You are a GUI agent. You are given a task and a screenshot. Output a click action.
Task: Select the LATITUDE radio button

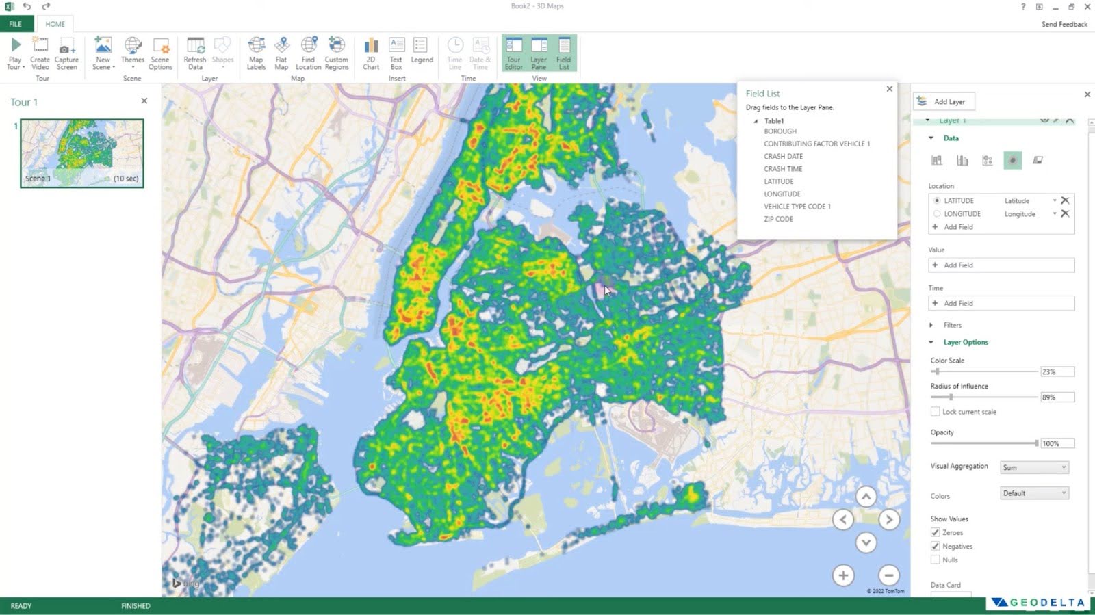[x=937, y=200]
